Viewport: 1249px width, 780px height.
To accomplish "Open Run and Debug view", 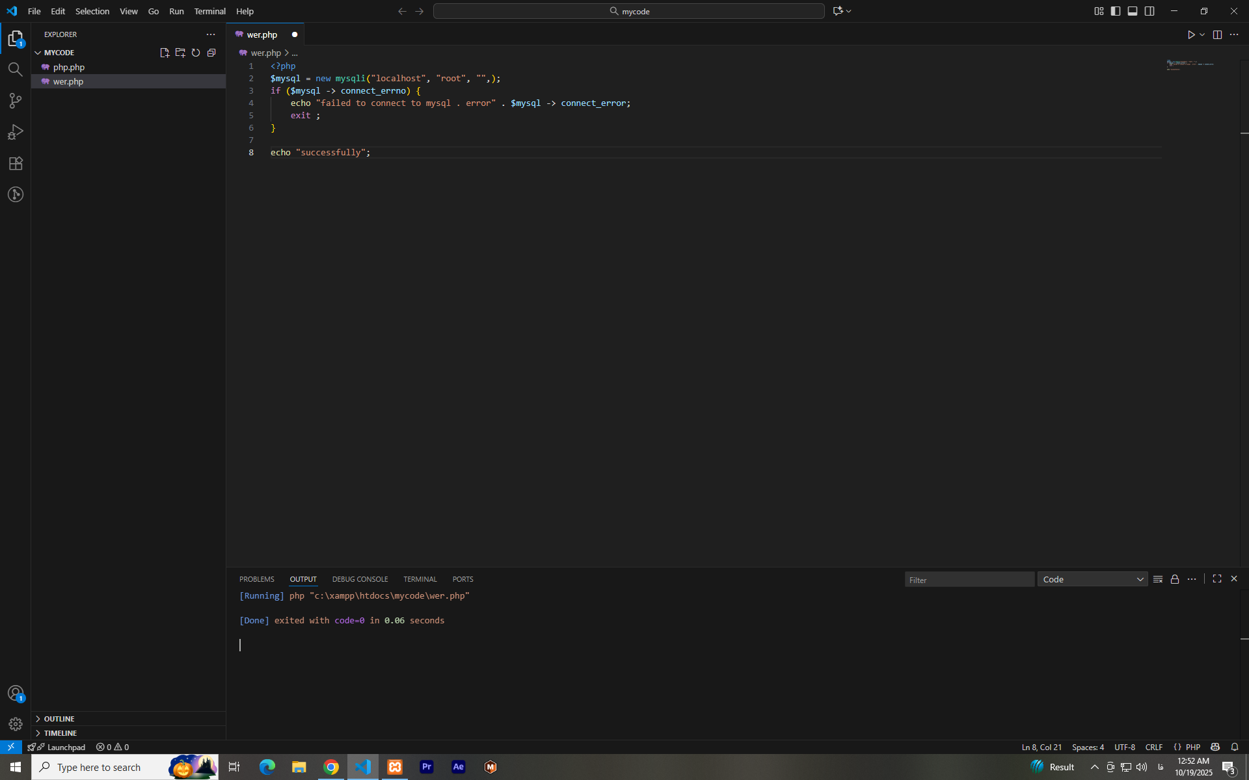I will 16,132.
